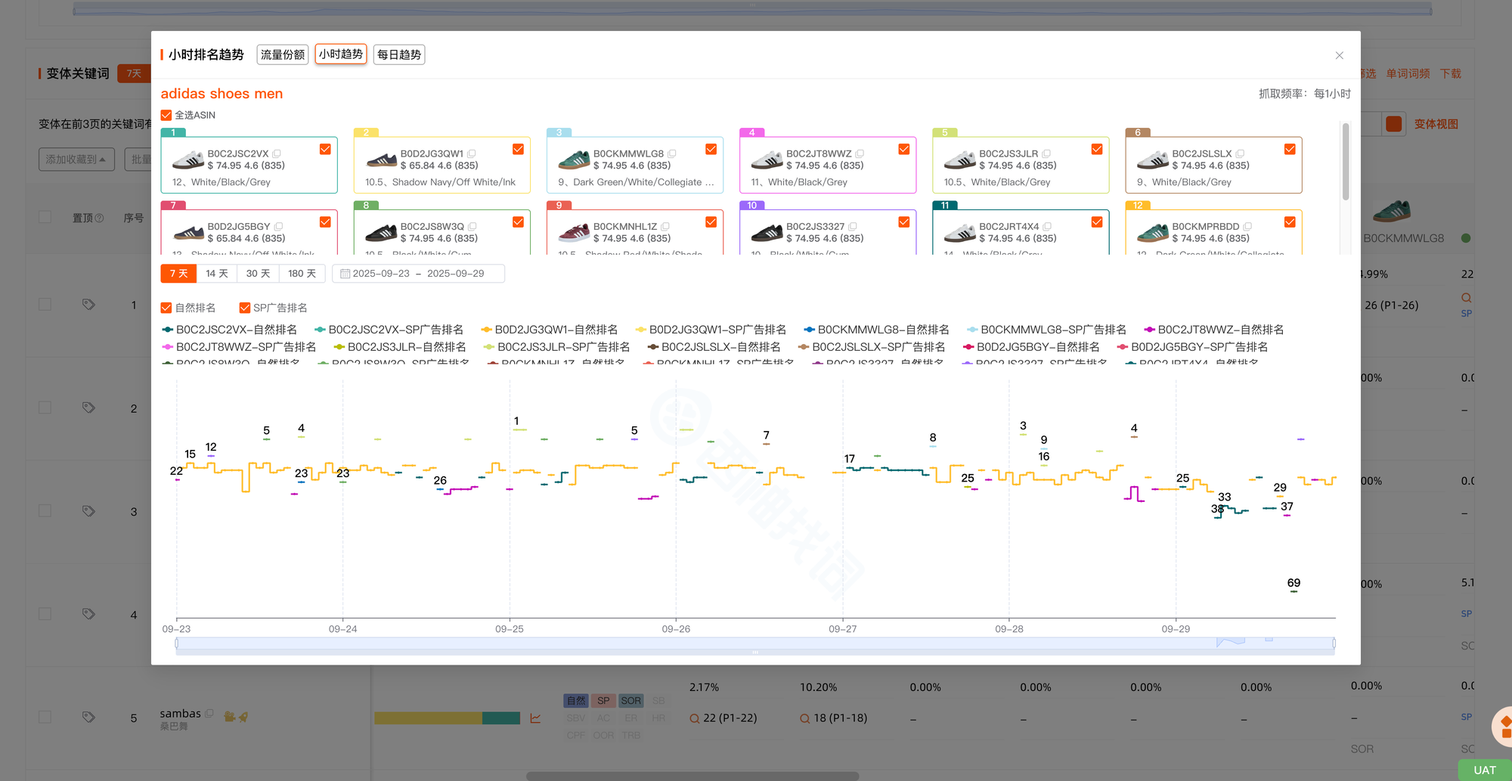This screenshot has height=781, width=1512.
Task: Toggle the 自然排名 checkbox
Action: click(166, 308)
